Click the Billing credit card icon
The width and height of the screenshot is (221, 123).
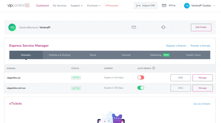[164, 6]
